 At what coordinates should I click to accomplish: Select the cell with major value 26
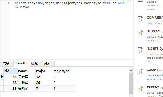(x=44, y=83)
